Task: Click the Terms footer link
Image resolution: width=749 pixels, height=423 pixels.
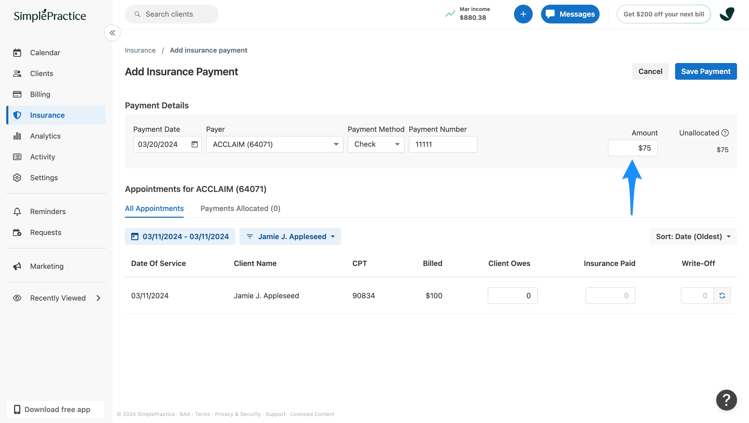Action: [x=202, y=414]
